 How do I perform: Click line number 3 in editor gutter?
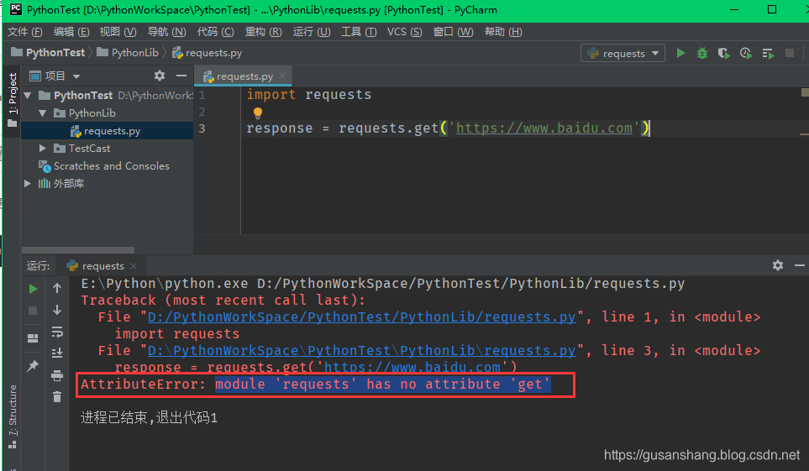click(202, 128)
